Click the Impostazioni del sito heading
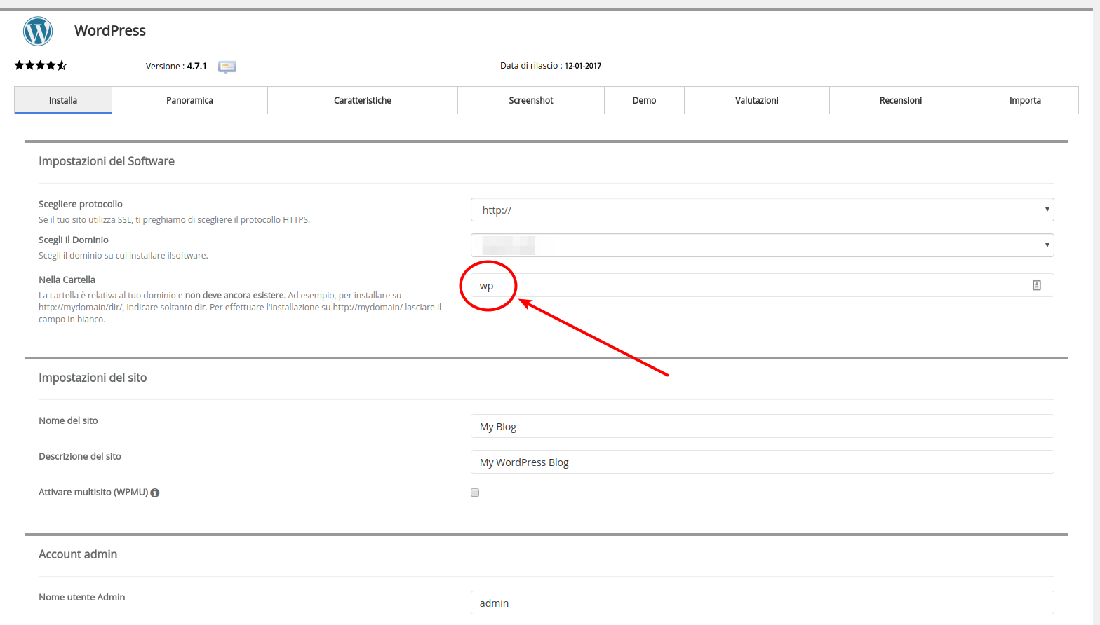This screenshot has width=1100, height=625. coord(93,378)
